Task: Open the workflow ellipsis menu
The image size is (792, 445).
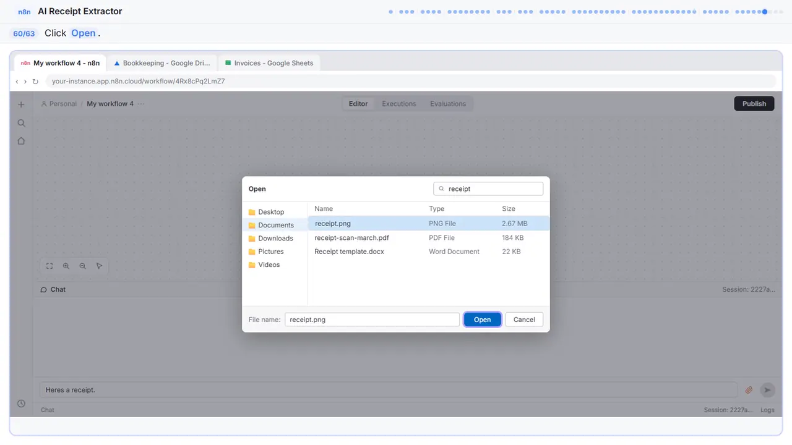Action: [141, 104]
